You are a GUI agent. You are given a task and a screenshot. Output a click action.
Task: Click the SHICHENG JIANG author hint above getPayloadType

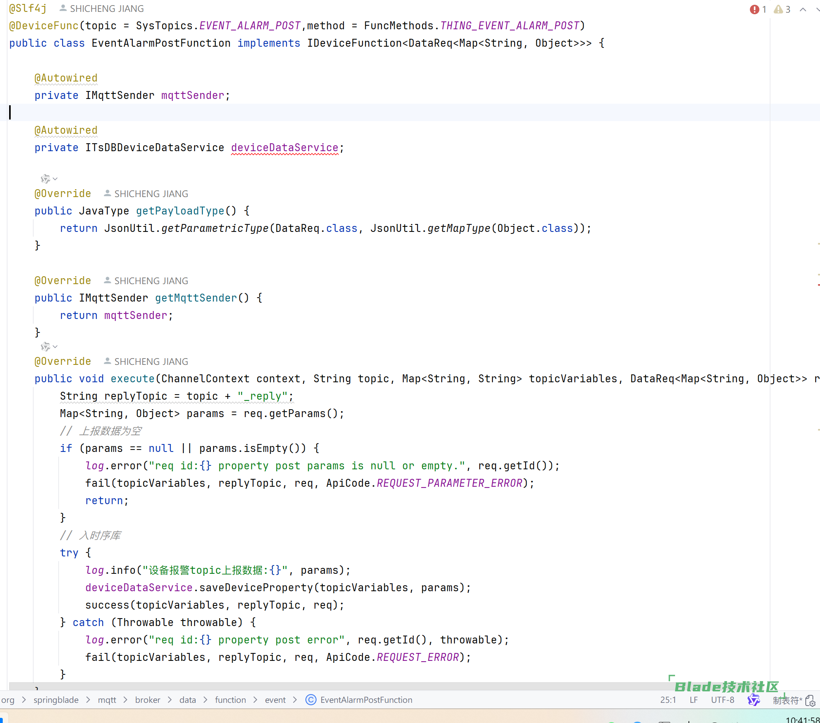click(151, 194)
